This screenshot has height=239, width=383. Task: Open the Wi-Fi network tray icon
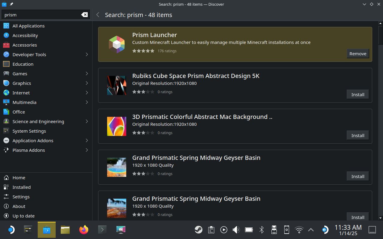pos(299,229)
